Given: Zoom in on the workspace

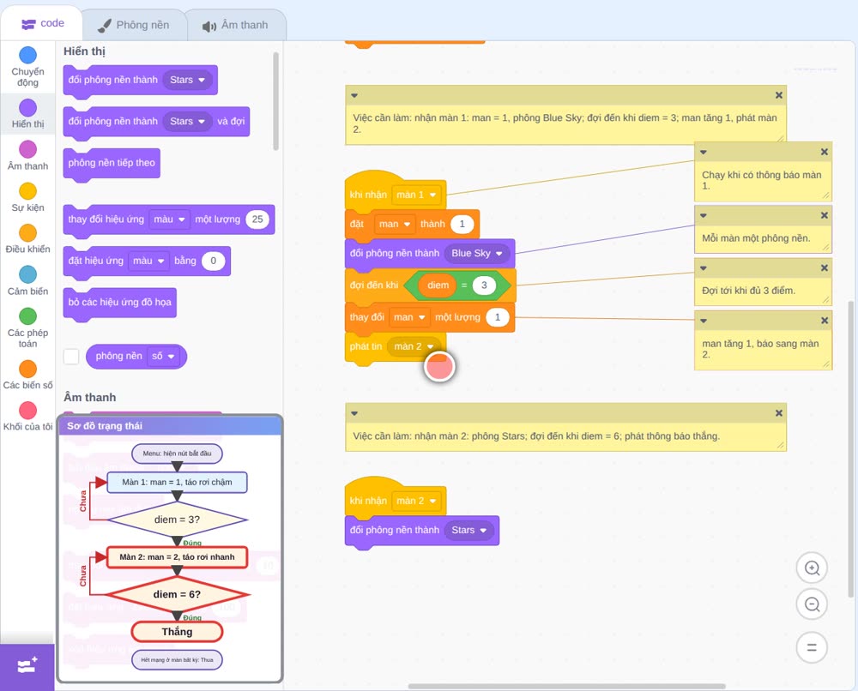Looking at the screenshot, I should click(x=812, y=568).
